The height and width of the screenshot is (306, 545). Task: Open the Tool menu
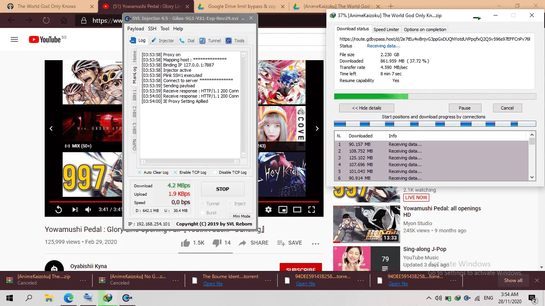(x=165, y=29)
